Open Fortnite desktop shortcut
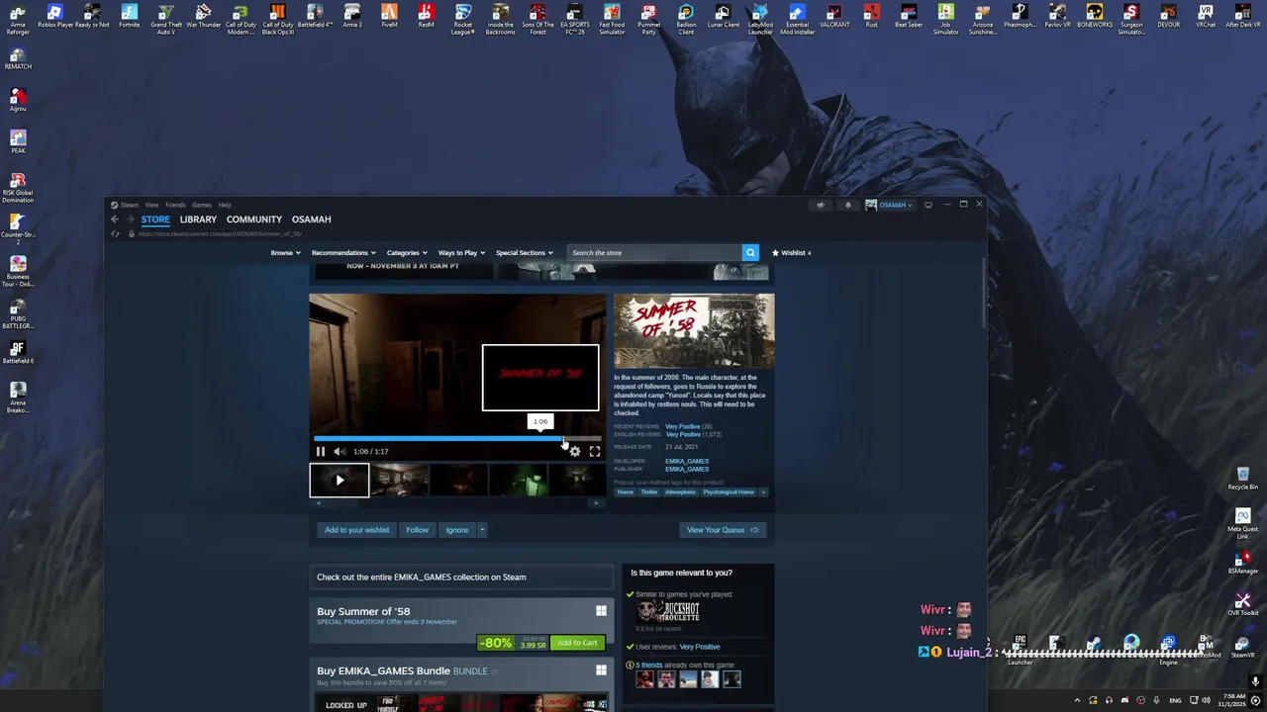The image size is (1267, 712). 129,17
